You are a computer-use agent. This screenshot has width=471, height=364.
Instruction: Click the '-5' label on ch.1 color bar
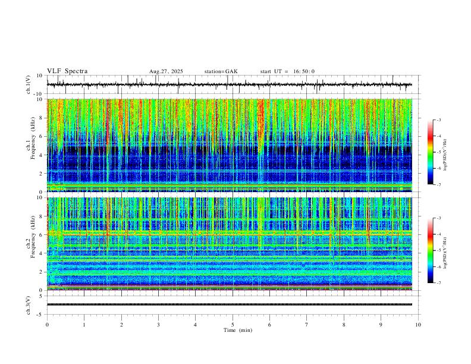[439, 152]
